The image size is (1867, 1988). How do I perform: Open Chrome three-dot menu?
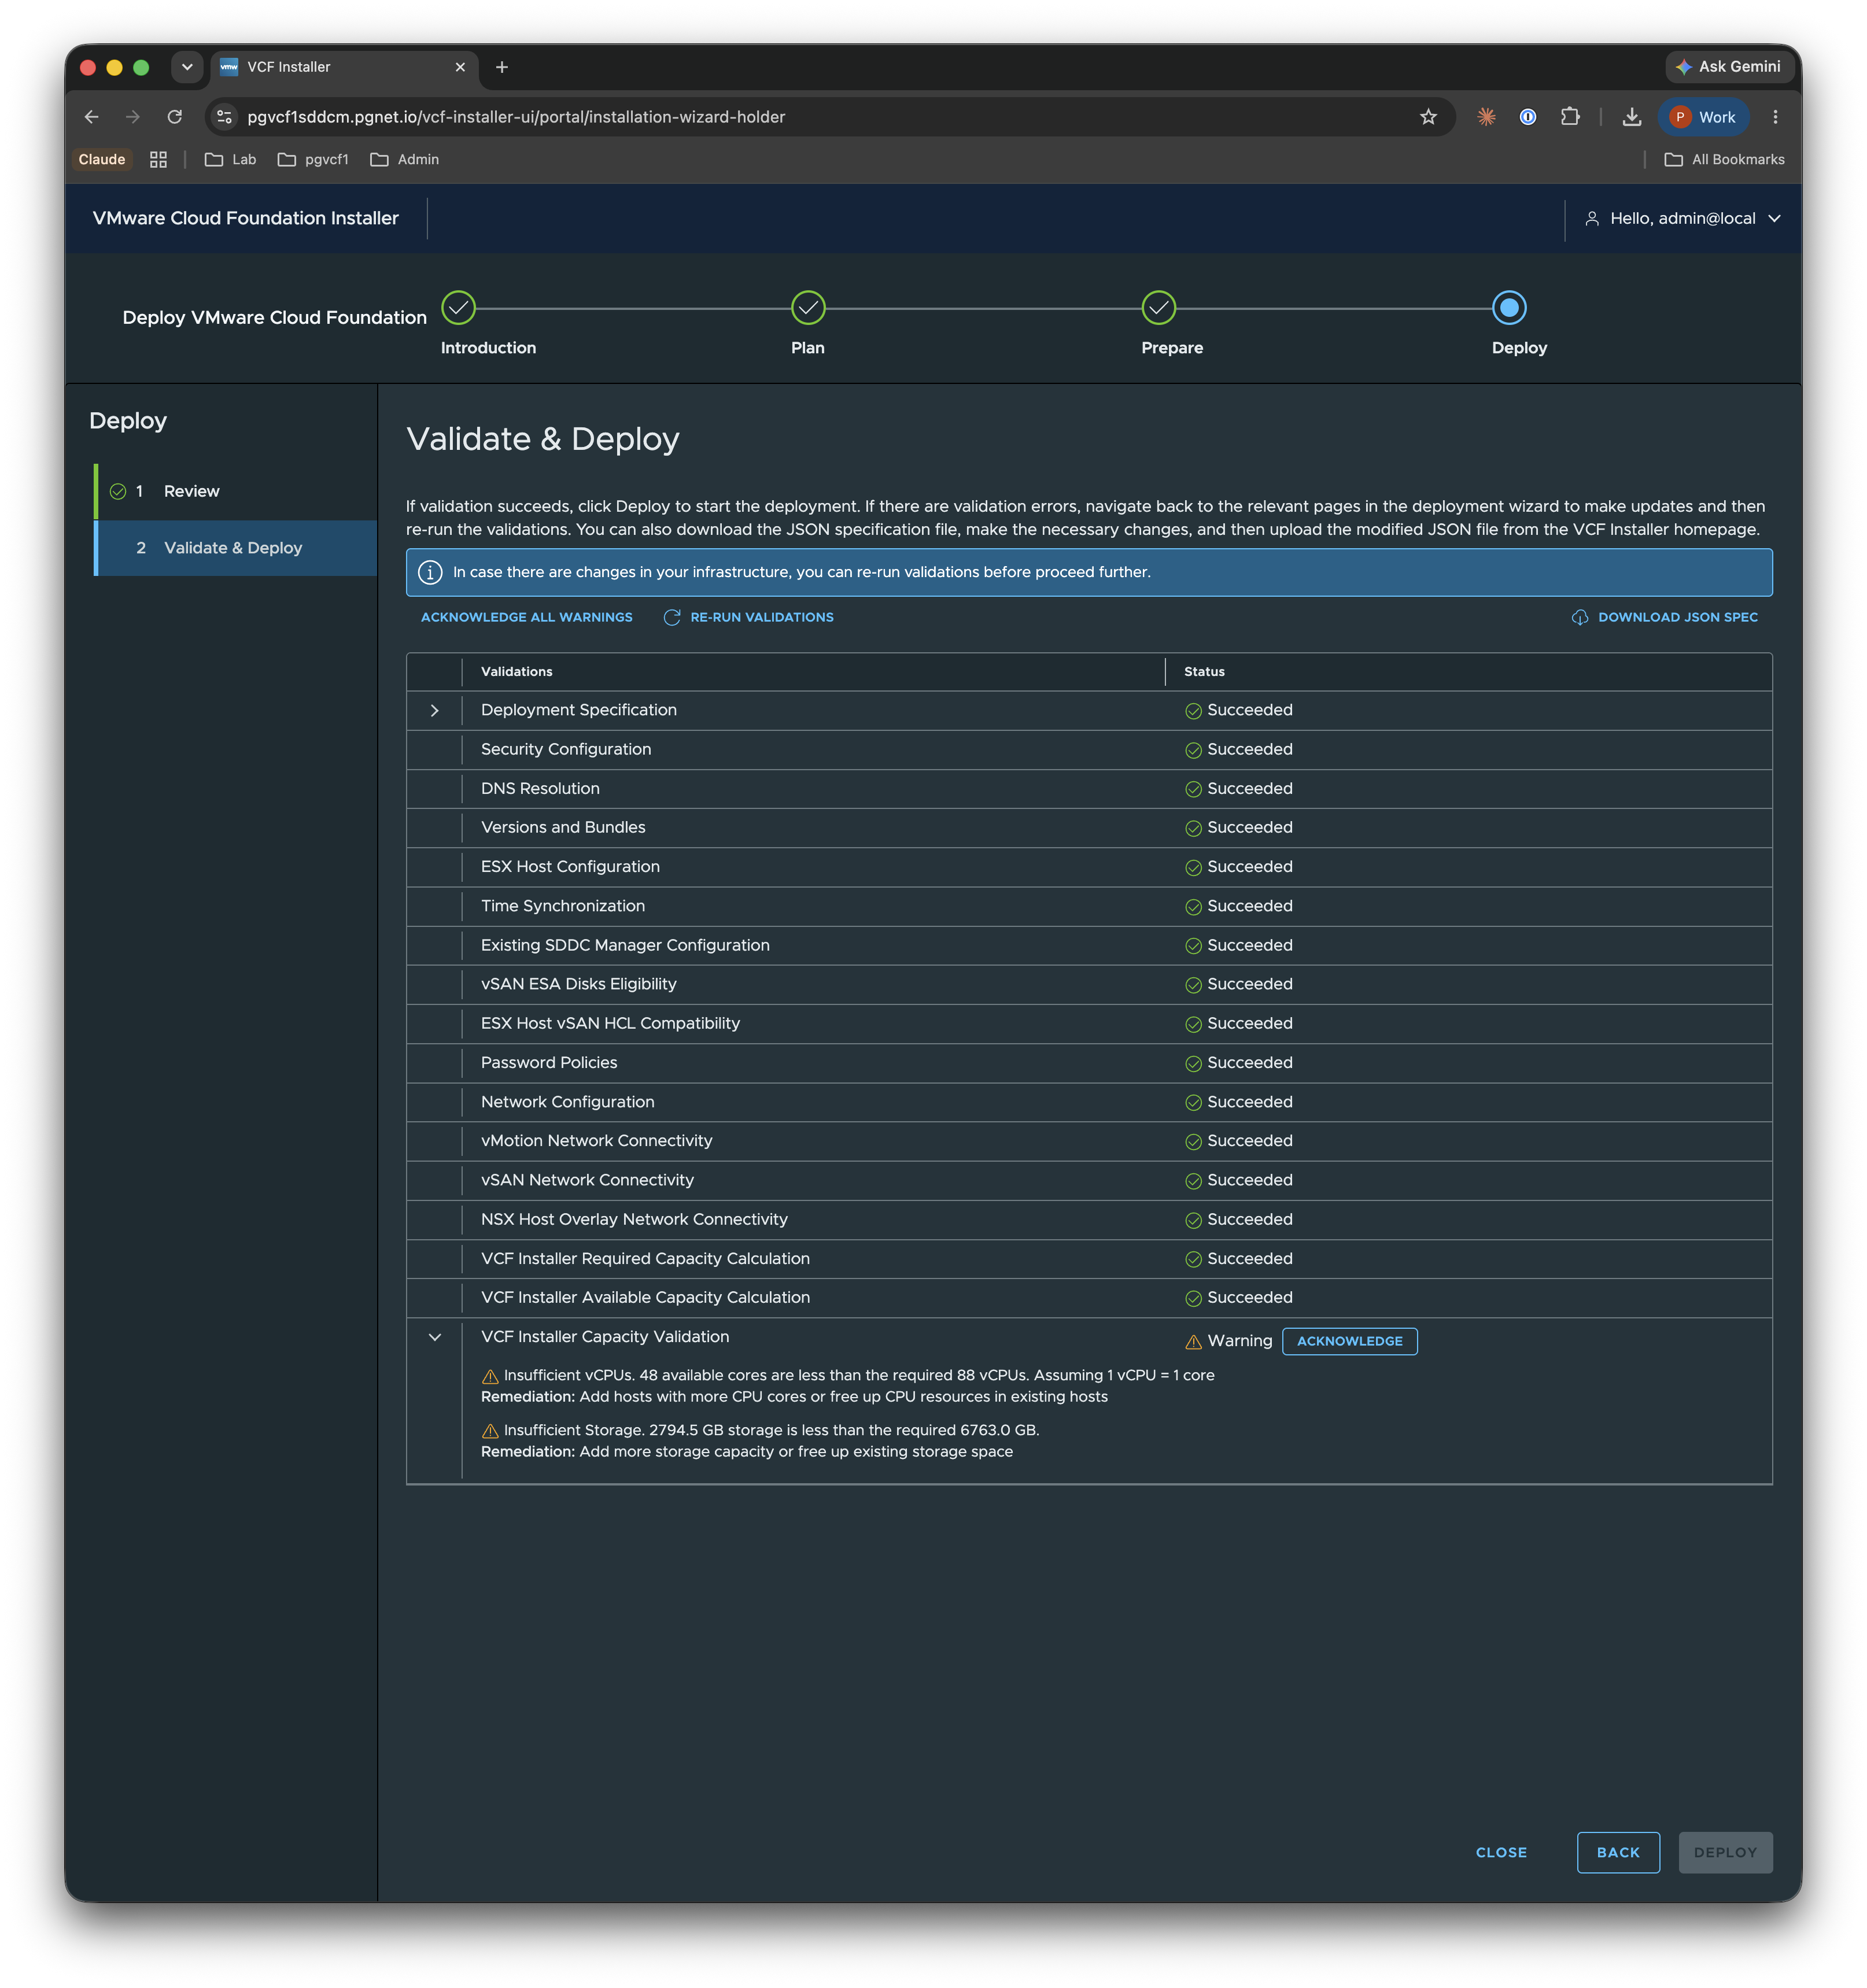tap(1775, 117)
